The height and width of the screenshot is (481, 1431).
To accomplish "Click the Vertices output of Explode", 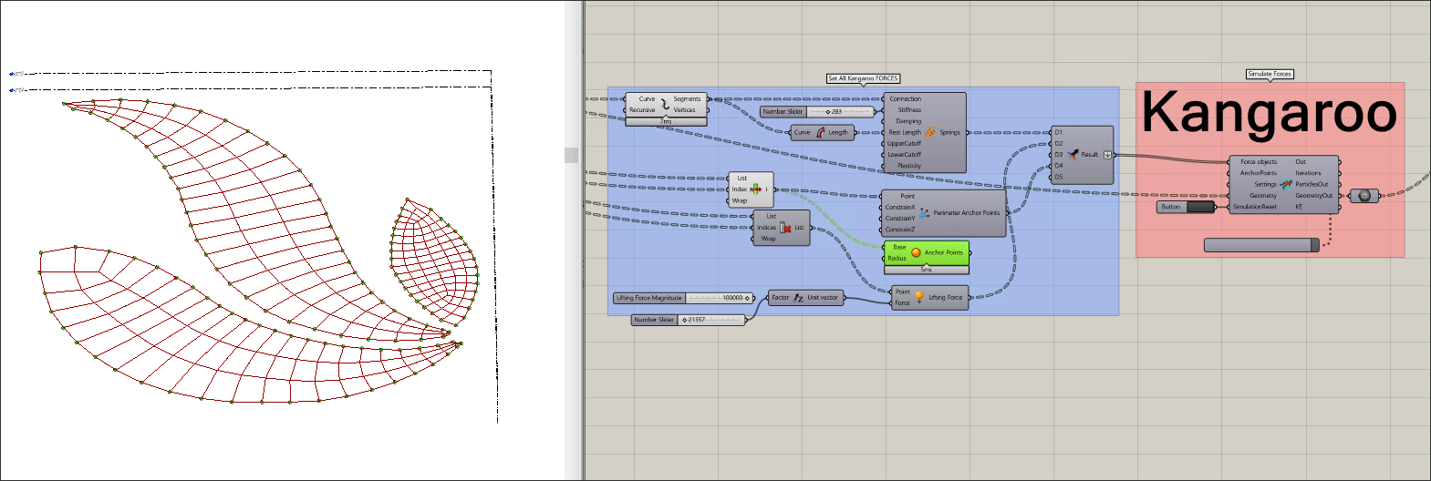I will (x=685, y=110).
